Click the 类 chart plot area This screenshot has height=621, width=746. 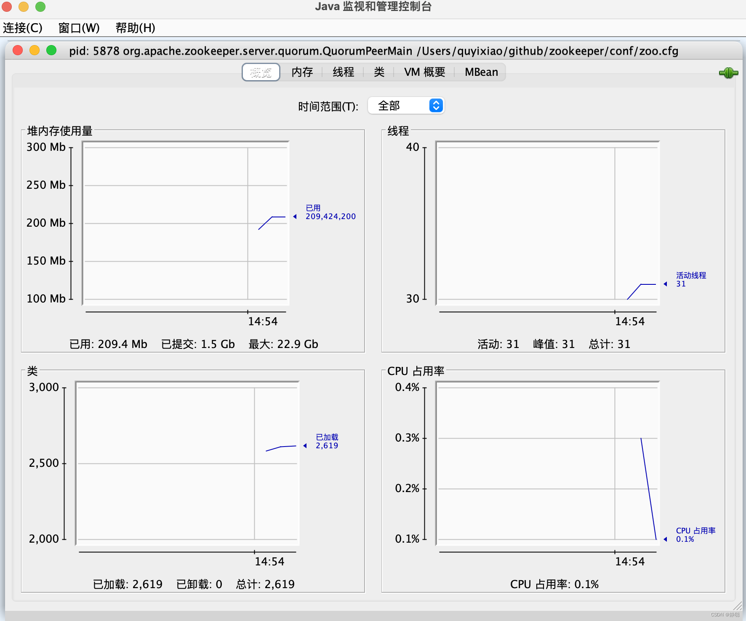pyautogui.click(x=187, y=463)
